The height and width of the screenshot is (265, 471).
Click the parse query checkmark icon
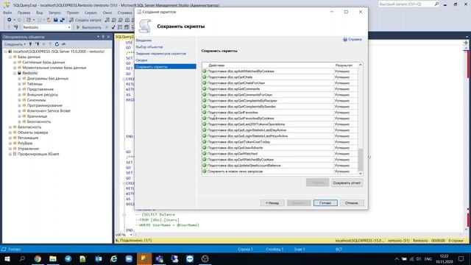pyautogui.click(x=113, y=27)
